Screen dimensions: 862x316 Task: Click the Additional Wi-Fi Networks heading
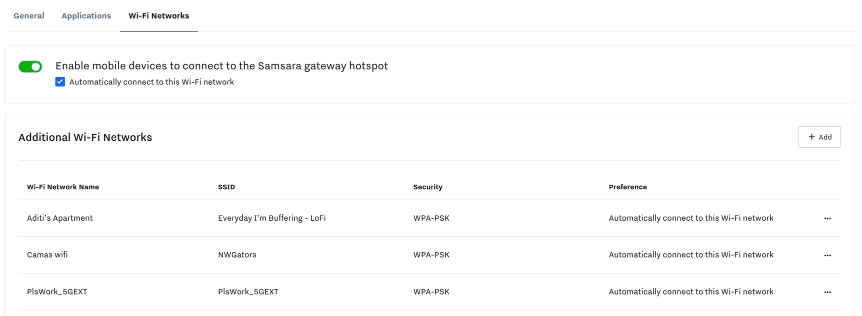click(85, 137)
